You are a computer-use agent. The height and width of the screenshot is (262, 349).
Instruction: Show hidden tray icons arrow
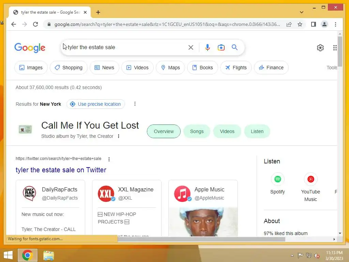pos(292,256)
